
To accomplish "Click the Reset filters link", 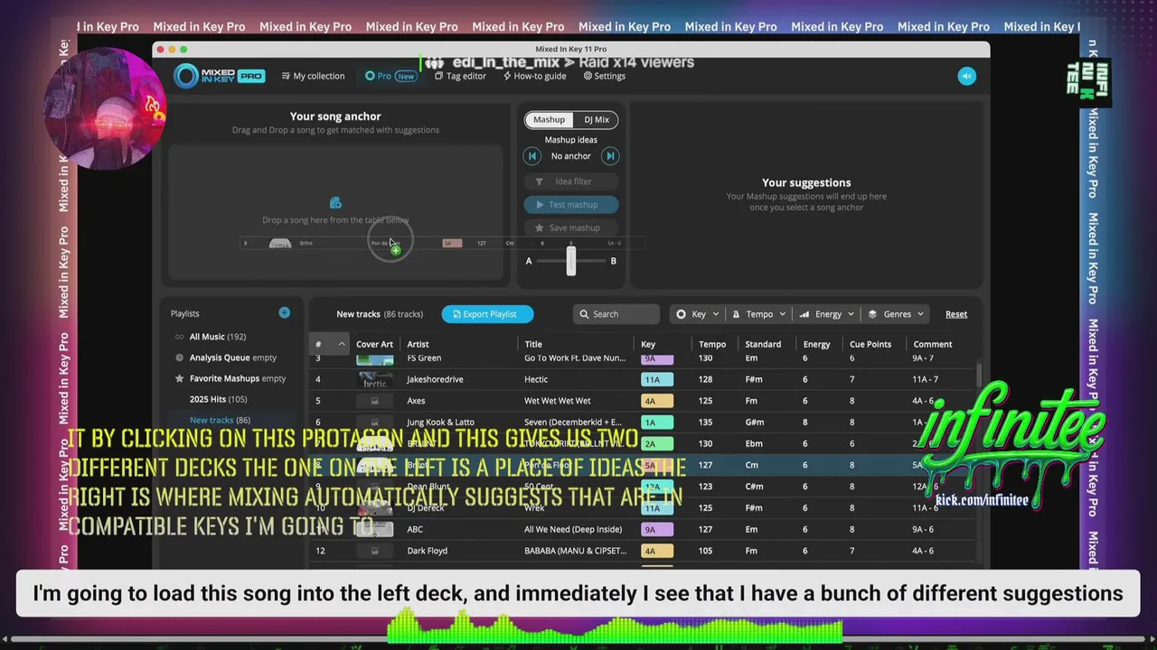I will 956,314.
